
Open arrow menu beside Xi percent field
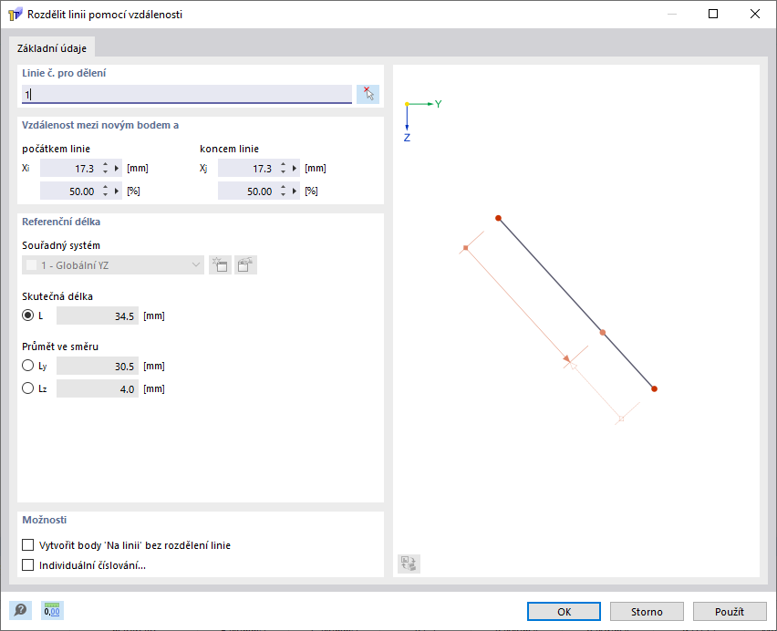click(117, 191)
